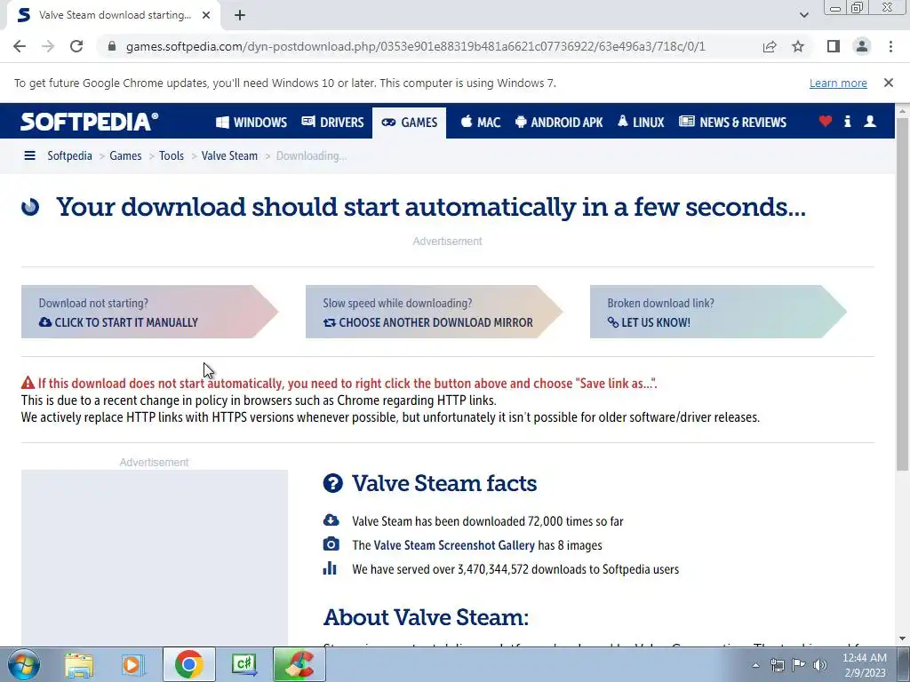Viewport: 910px width, 682px height.
Task: Click the red heart icon in header
Action: tap(826, 121)
